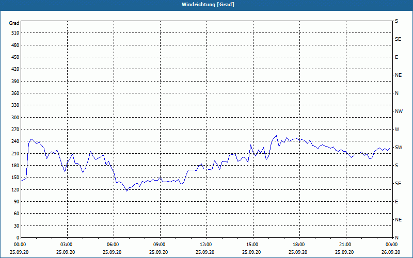Screen dimensions: 413x258
Task: Pick the 390 y-axis value
Action: (x=15, y=82)
